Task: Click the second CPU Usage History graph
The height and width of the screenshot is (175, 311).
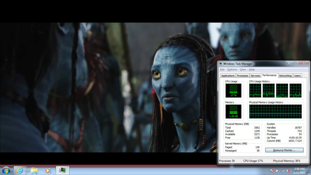Action: 268,91
